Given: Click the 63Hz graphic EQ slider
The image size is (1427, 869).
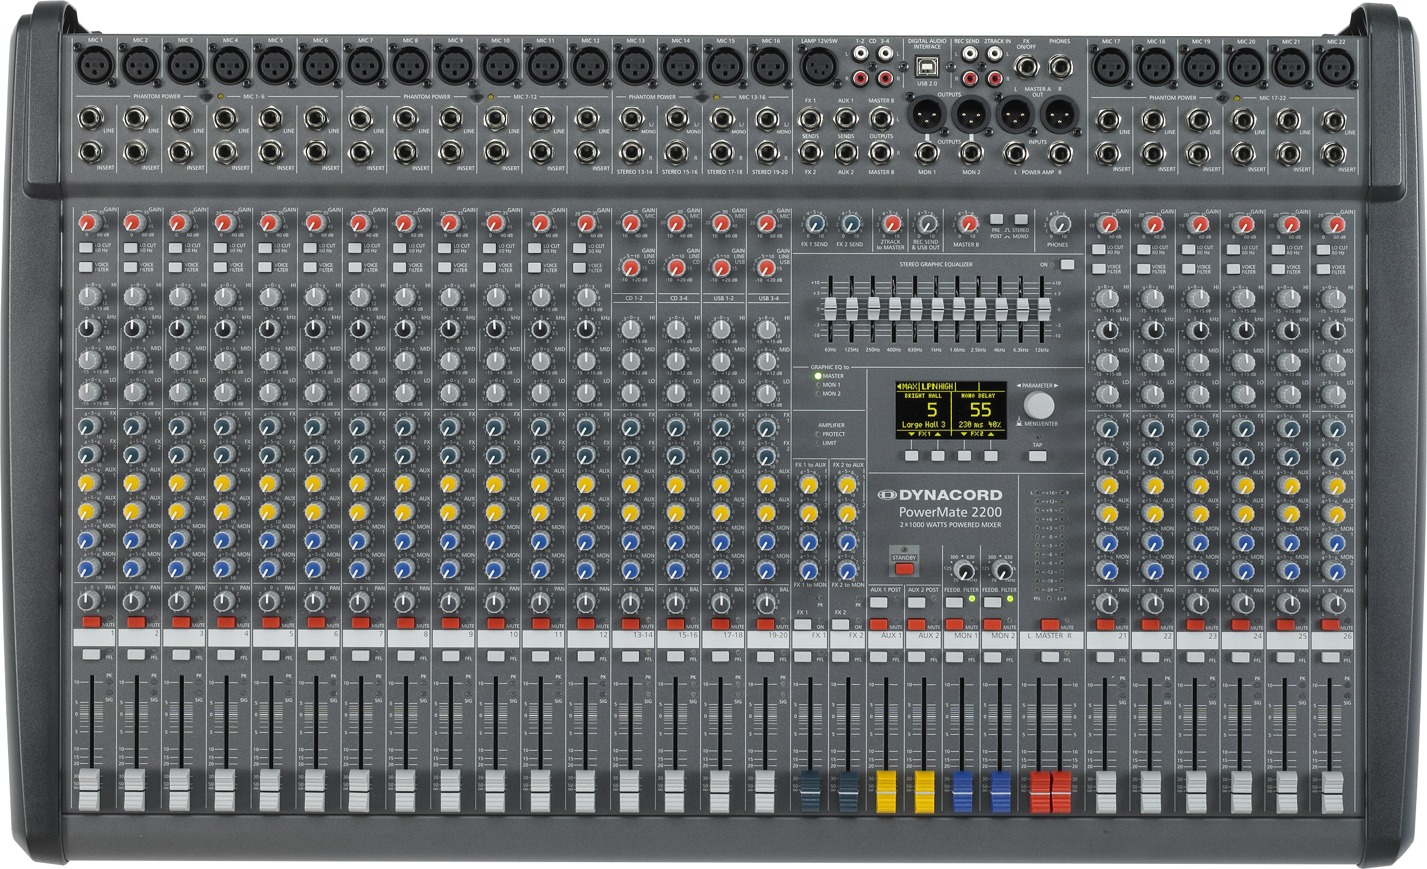Looking at the screenshot, I should (830, 310).
